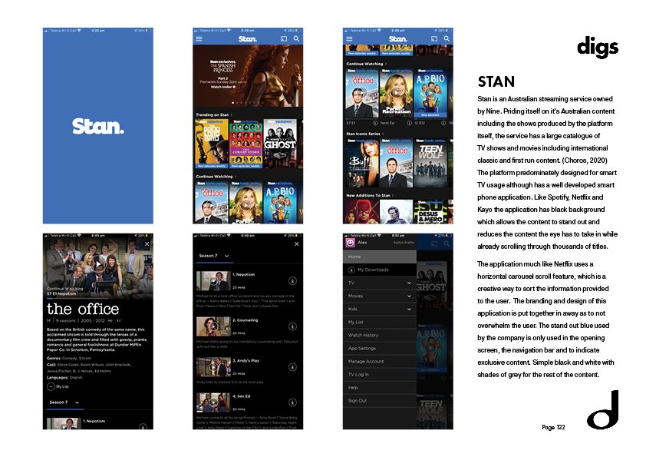
Task: Play the 4. Sex Ed episode thumbnail
Action: point(213,402)
